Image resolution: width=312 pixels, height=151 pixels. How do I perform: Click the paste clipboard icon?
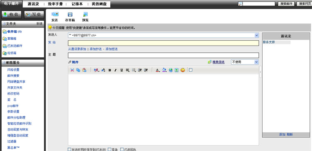click(x=84, y=70)
